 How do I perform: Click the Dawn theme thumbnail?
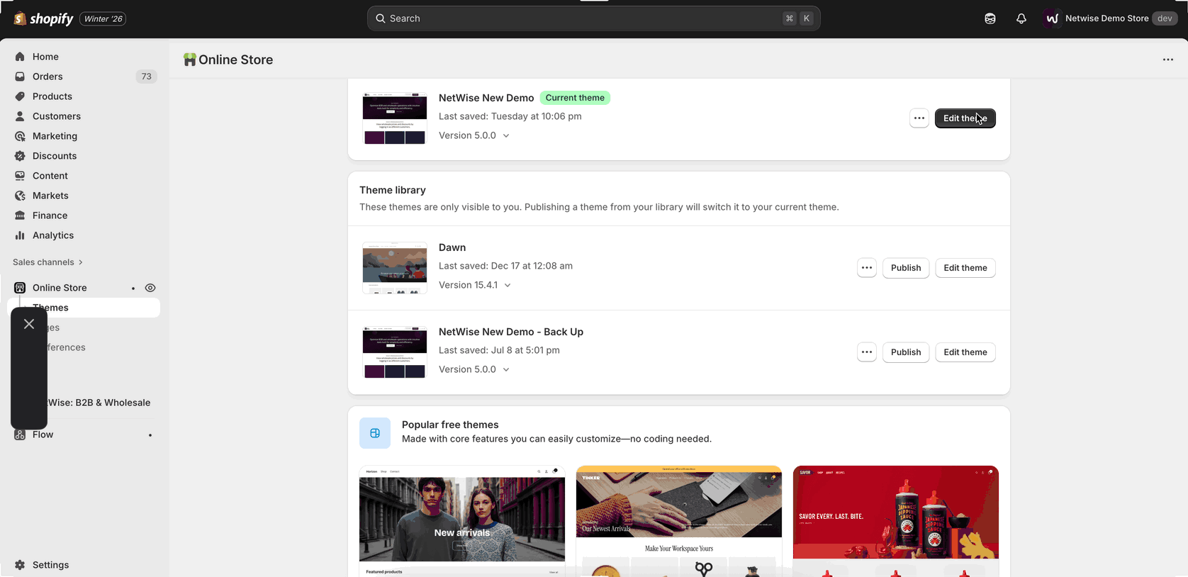tap(395, 268)
